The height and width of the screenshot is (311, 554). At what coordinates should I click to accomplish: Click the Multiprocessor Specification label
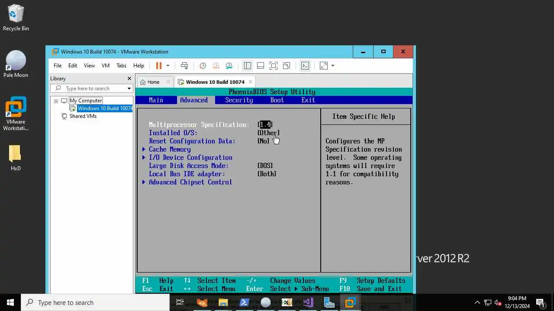point(199,125)
